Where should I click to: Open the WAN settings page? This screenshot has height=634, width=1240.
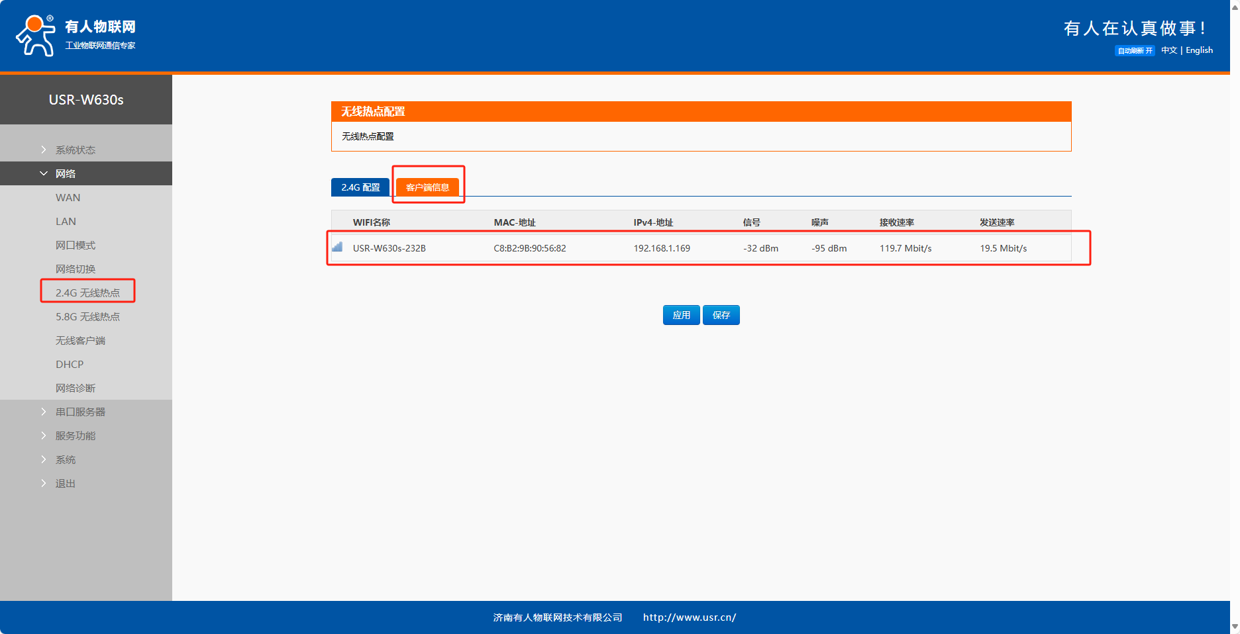click(x=68, y=197)
